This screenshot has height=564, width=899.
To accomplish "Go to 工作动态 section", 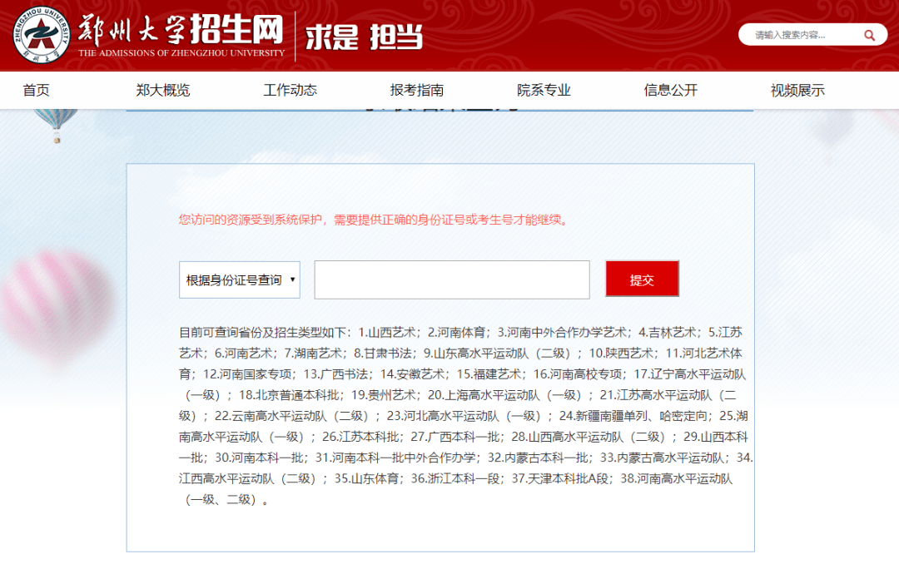I will pos(291,90).
